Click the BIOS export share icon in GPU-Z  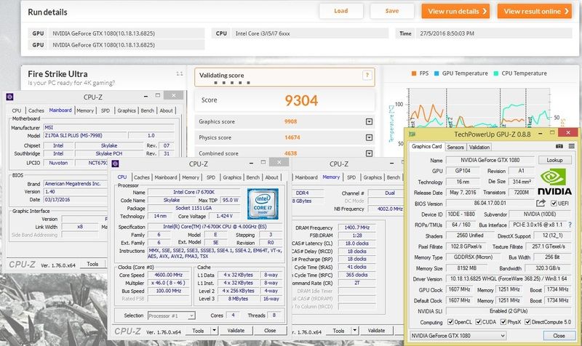(x=541, y=203)
